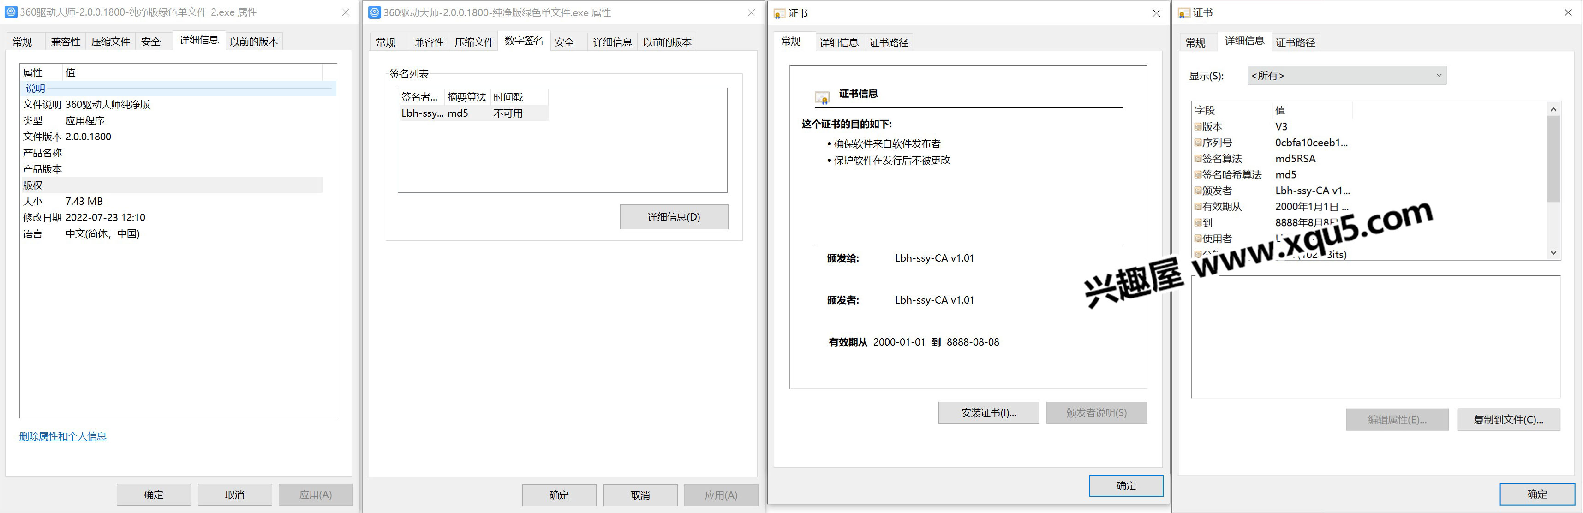Select the 签名哈希算法 field icon

click(1198, 174)
